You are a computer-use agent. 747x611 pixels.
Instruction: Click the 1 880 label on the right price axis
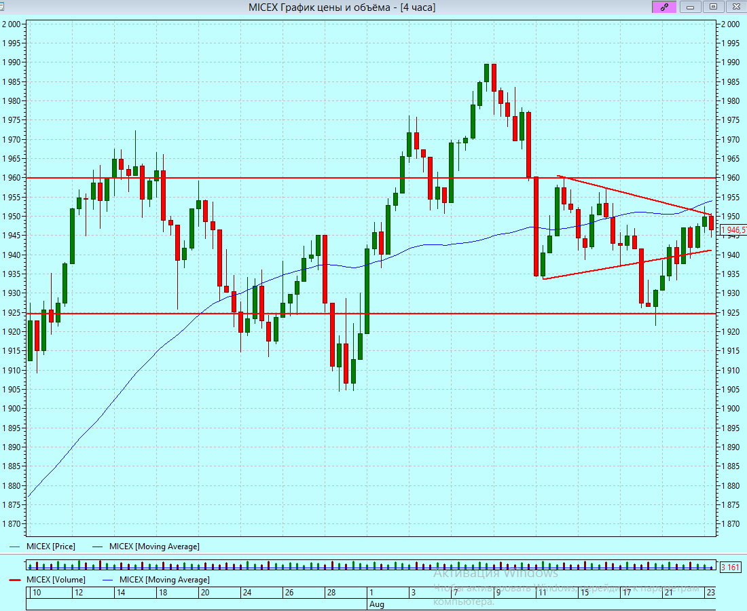730,486
